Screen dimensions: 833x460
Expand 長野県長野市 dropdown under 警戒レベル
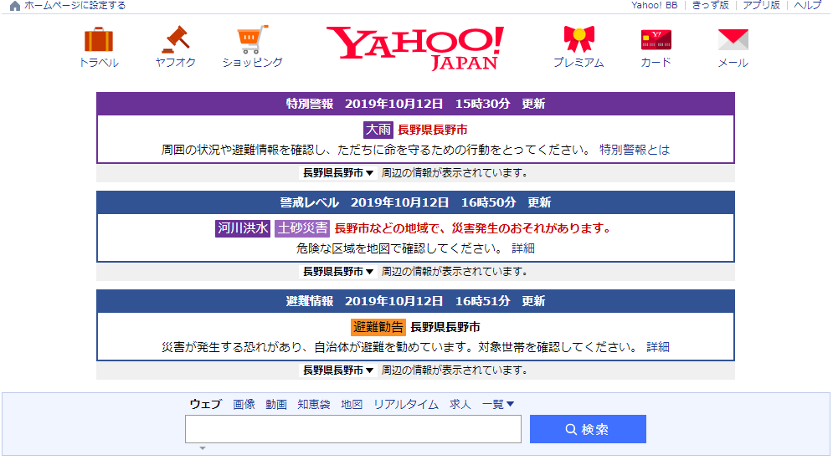[338, 272]
